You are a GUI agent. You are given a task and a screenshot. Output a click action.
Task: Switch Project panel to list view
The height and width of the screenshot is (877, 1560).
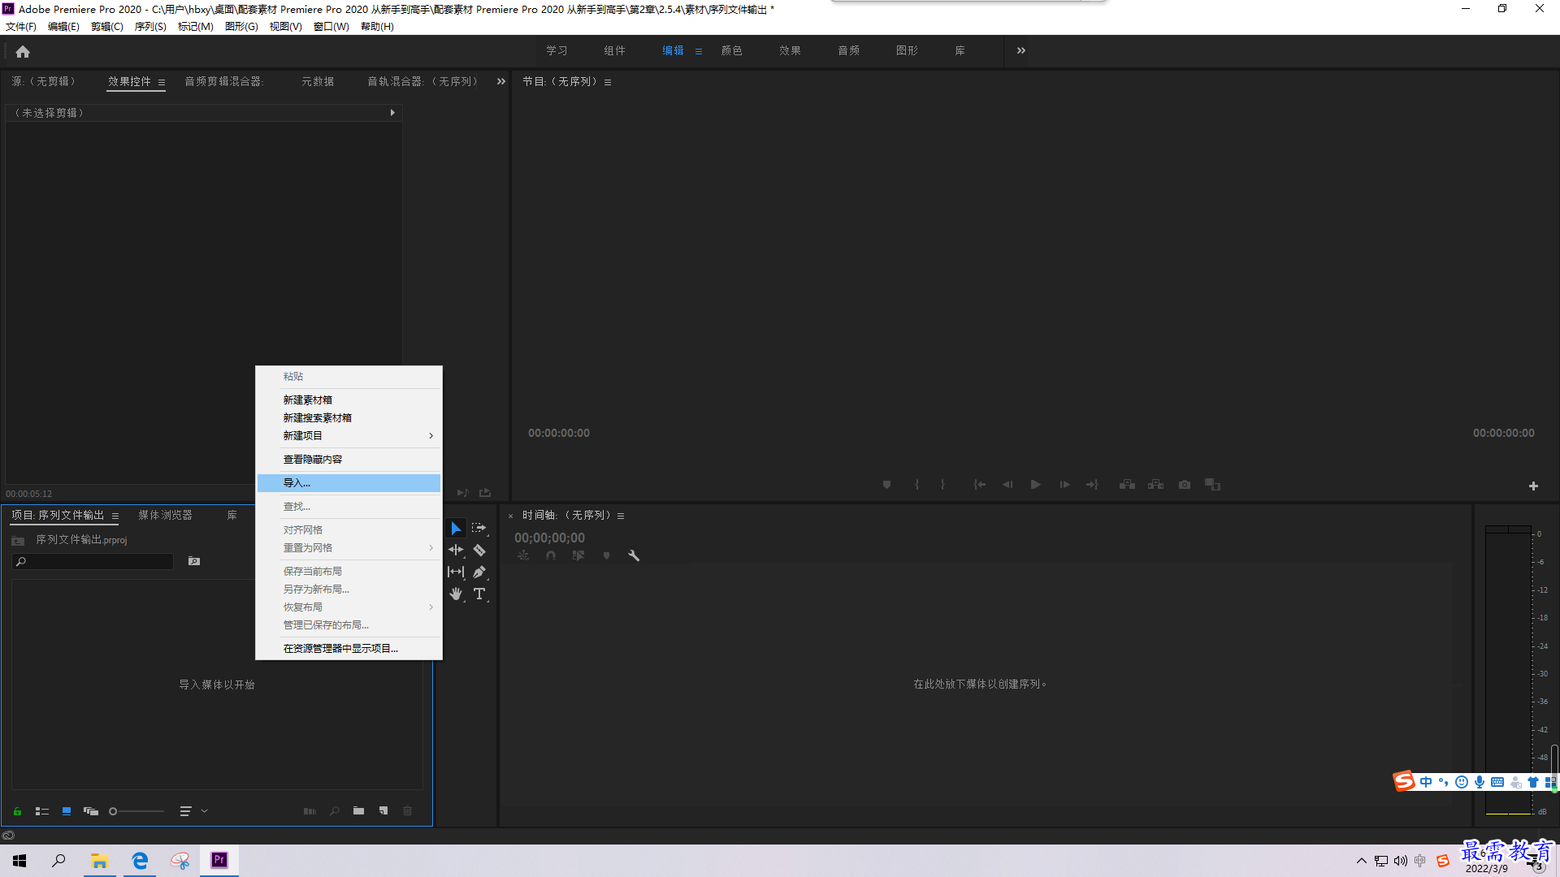[42, 811]
